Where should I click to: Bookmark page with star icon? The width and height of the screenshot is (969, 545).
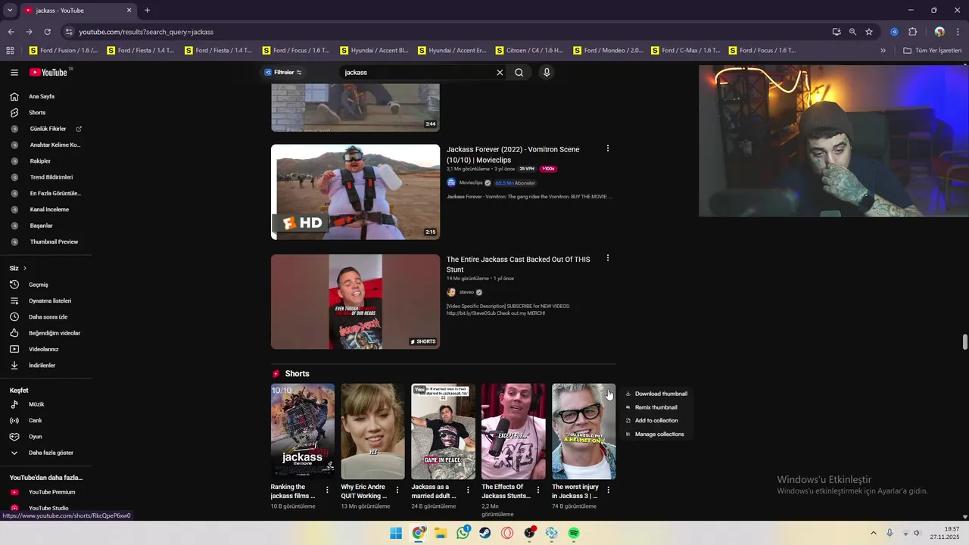869,32
